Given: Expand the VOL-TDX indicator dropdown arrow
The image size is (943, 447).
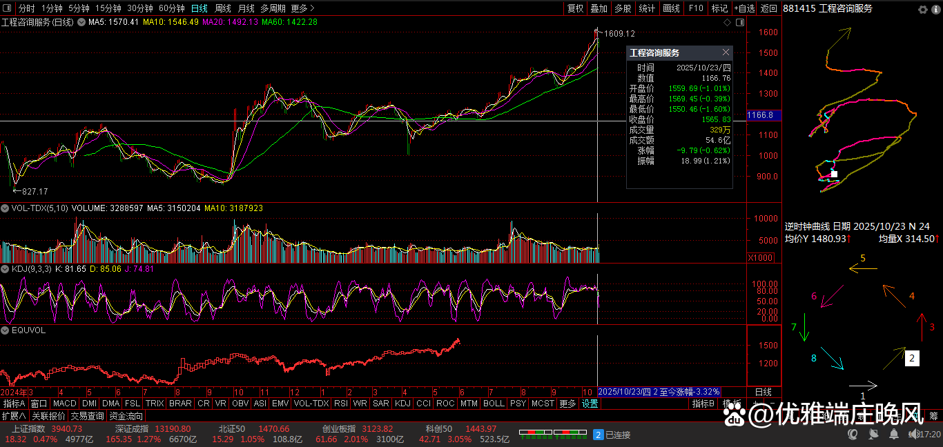Looking at the screenshot, I should pyautogui.click(x=5, y=208).
